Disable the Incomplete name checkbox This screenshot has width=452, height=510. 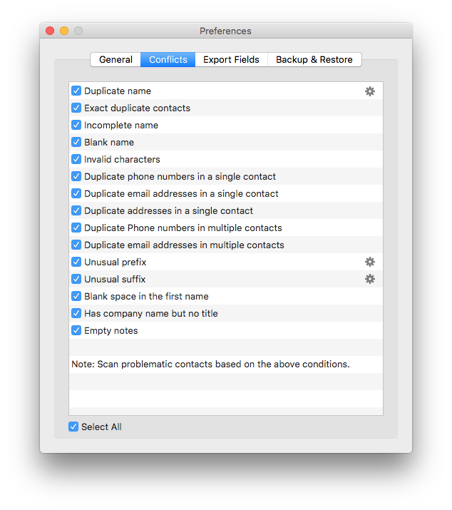(76, 125)
